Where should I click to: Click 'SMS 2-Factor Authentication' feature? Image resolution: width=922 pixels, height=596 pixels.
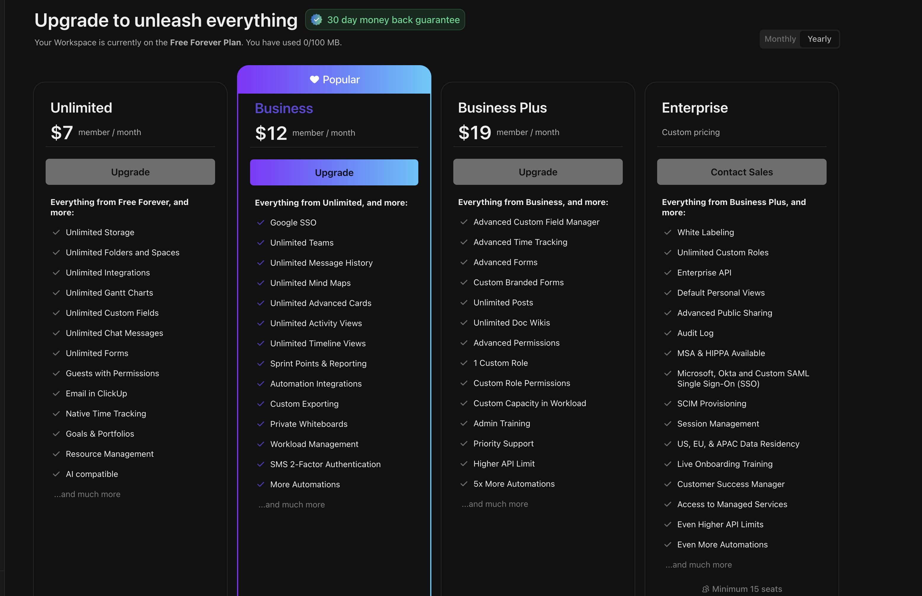(325, 464)
